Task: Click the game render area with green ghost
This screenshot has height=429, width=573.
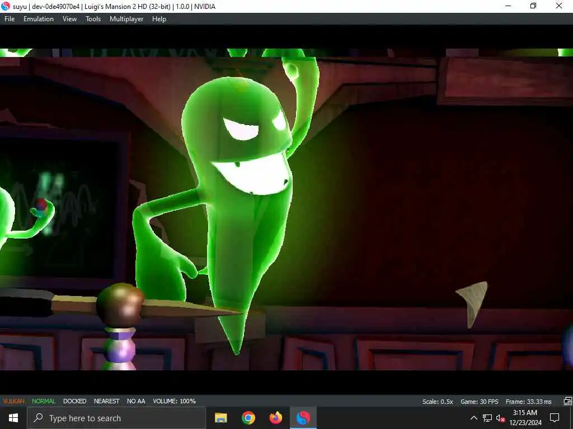Action: click(286, 209)
